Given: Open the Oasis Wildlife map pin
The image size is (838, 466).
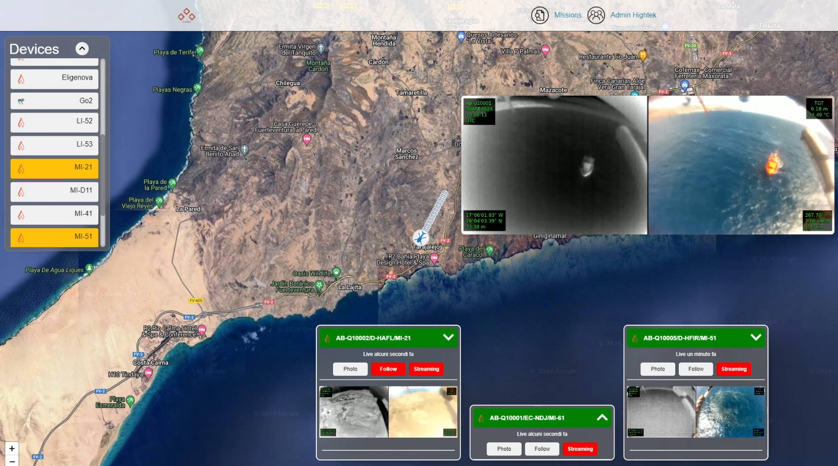Looking at the screenshot, I should 336,272.
